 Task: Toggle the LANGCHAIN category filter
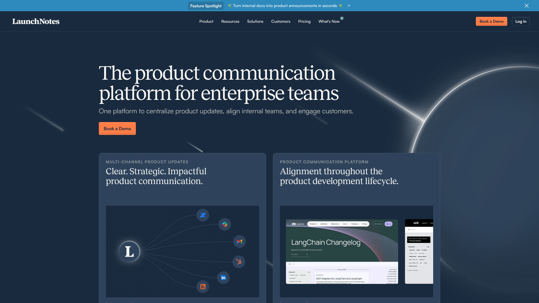(303, 275)
